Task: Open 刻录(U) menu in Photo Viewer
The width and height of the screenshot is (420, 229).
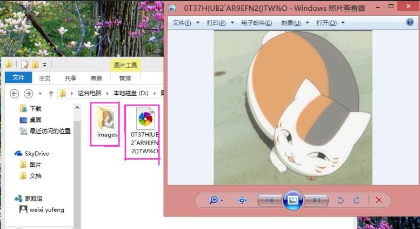Action: (x=291, y=23)
